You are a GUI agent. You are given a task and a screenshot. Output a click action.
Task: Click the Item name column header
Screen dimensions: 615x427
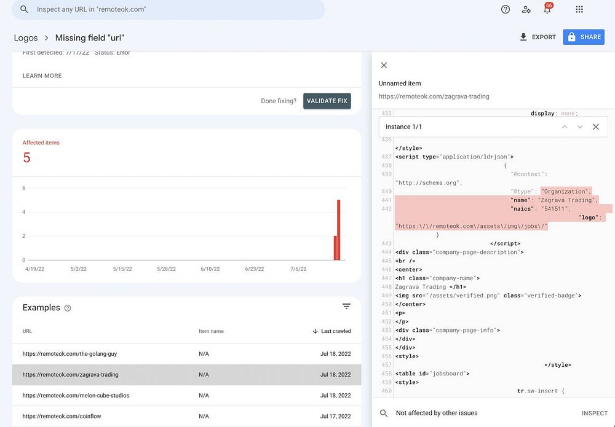[x=211, y=331]
